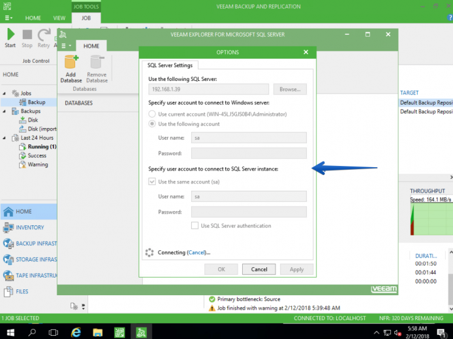This screenshot has height=339, width=453.
Task: Click the Cancel button in Options
Action: click(259, 269)
